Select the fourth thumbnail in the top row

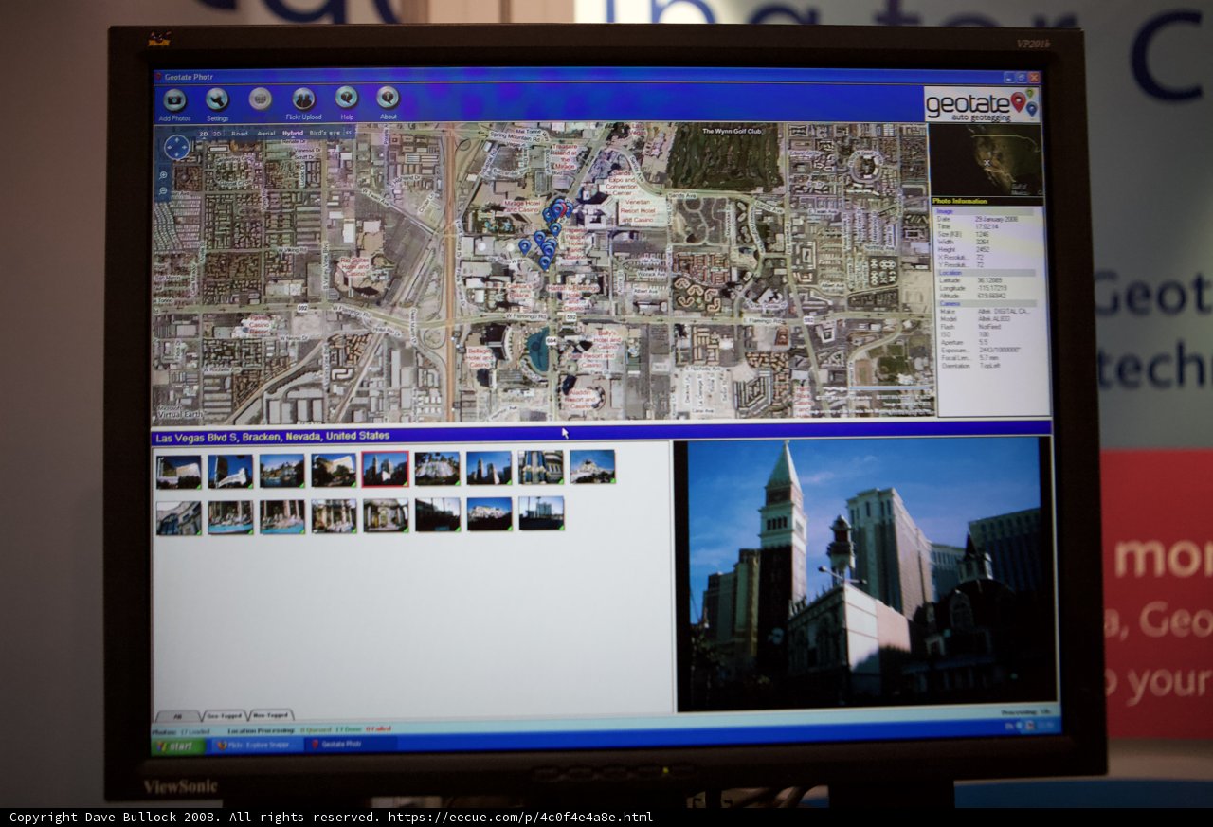[334, 470]
